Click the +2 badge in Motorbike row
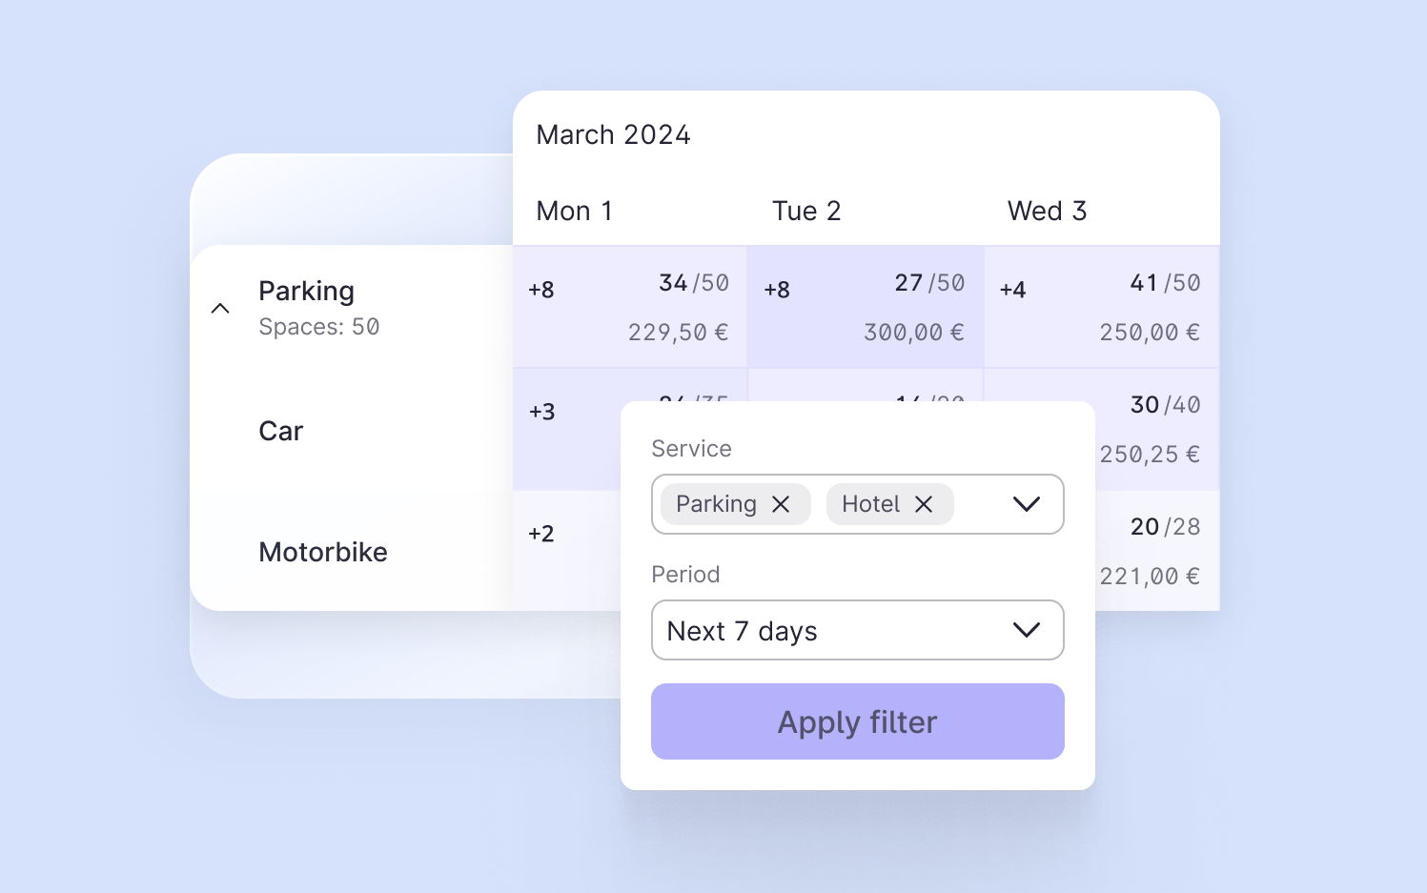 pyautogui.click(x=541, y=534)
